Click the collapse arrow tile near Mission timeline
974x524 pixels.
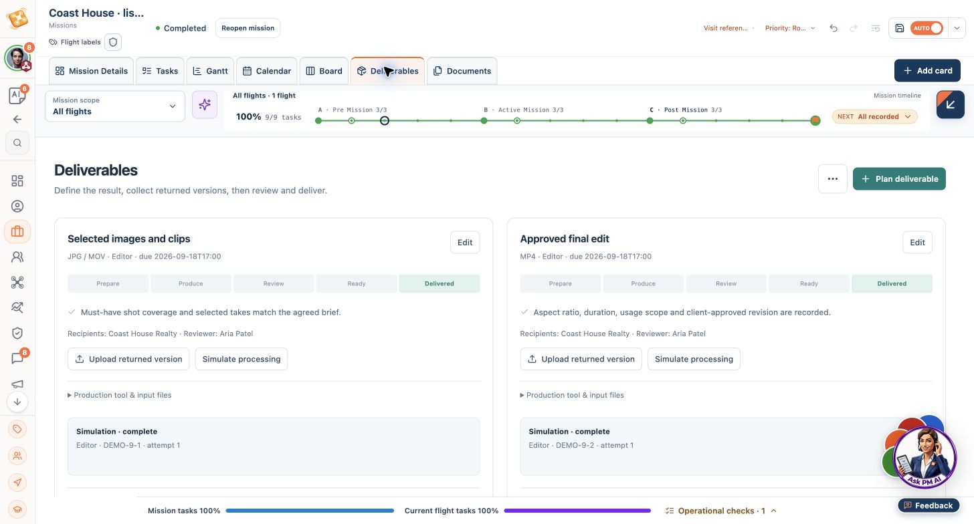(951, 105)
